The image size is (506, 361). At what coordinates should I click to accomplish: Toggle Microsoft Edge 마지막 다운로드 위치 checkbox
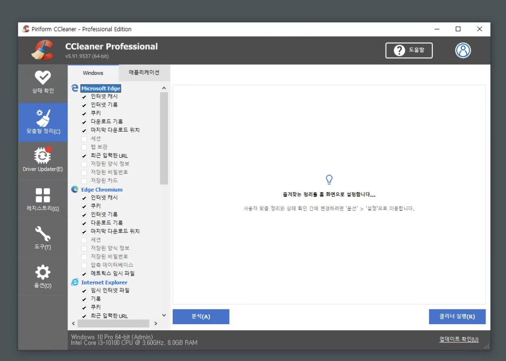tap(84, 130)
